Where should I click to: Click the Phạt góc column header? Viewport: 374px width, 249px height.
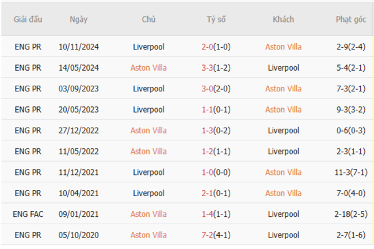351,19
